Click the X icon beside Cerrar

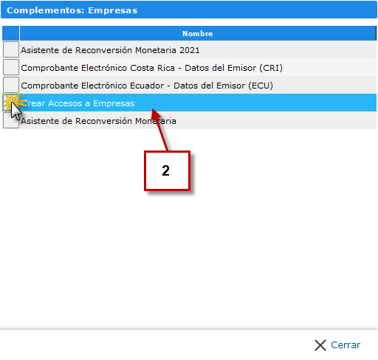[320, 345]
